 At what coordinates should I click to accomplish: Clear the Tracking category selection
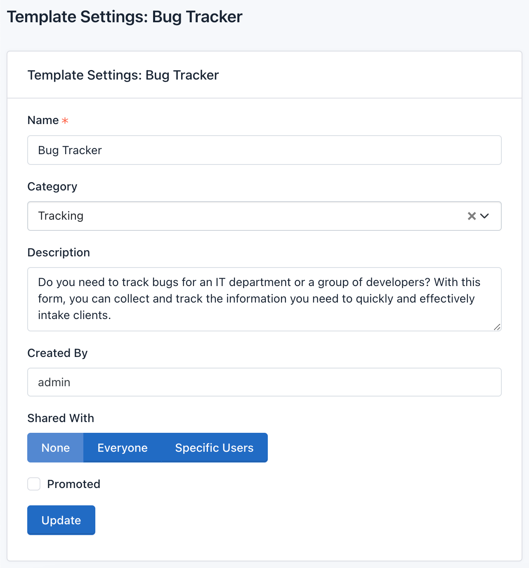tap(471, 216)
